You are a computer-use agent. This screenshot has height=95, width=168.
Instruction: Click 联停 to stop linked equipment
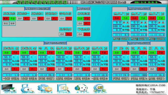(13, 23)
